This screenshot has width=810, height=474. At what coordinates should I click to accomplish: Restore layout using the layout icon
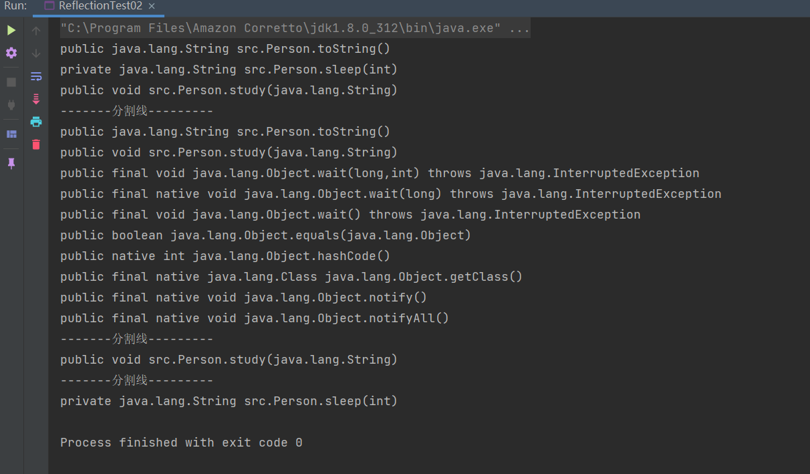pyautogui.click(x=11, y=134)
